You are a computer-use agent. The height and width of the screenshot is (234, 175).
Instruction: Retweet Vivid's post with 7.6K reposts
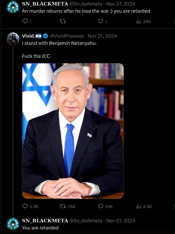[x=68, y=206]
